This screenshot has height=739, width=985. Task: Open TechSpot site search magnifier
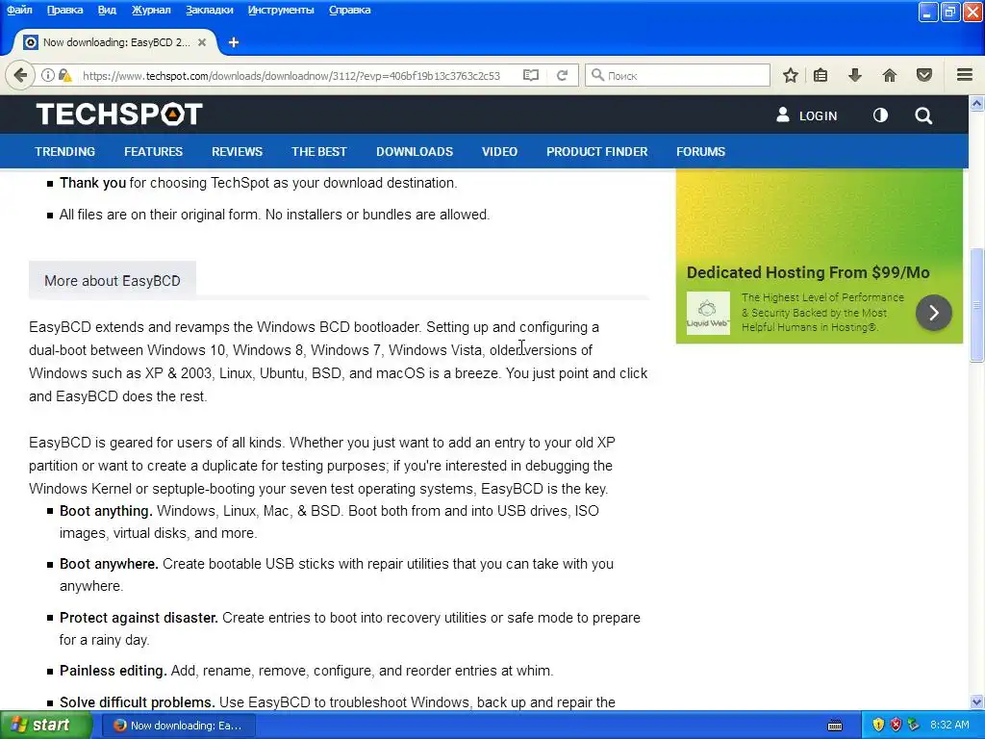923,115
